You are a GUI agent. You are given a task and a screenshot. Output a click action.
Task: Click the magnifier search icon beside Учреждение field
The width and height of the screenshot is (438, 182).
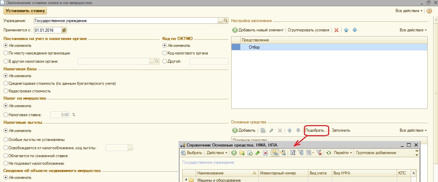[226, 21]
